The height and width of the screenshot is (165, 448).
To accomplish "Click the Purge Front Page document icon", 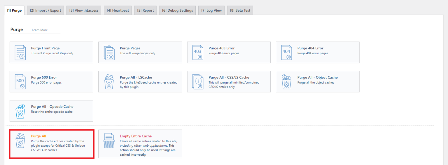I will click(20, 53).
